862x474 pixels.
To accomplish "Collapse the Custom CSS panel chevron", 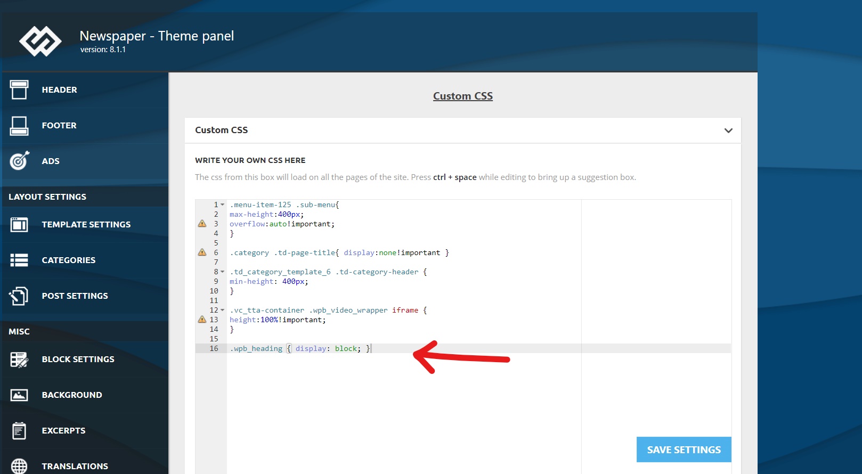I will point(728,130).
